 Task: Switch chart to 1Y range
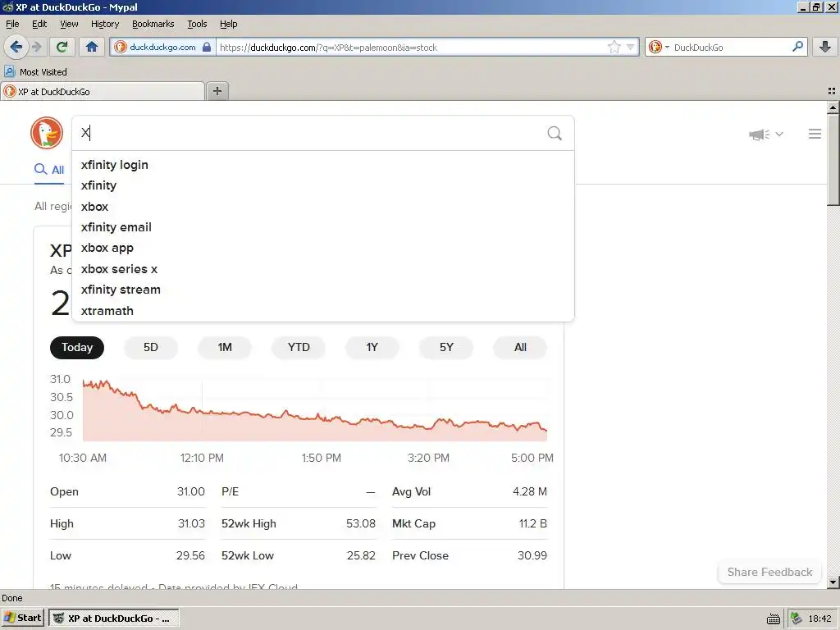point(372,347)
